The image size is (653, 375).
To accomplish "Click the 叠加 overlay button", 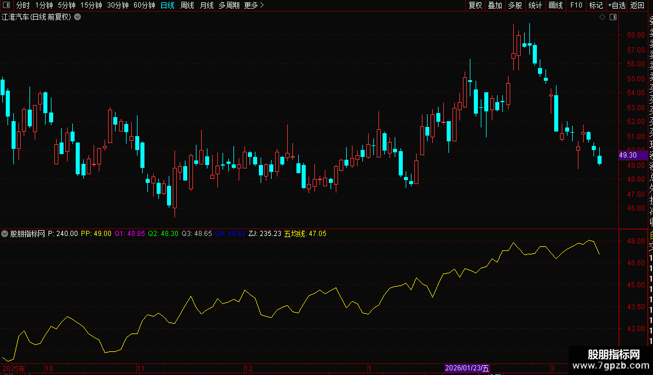I will coord(495,5).
